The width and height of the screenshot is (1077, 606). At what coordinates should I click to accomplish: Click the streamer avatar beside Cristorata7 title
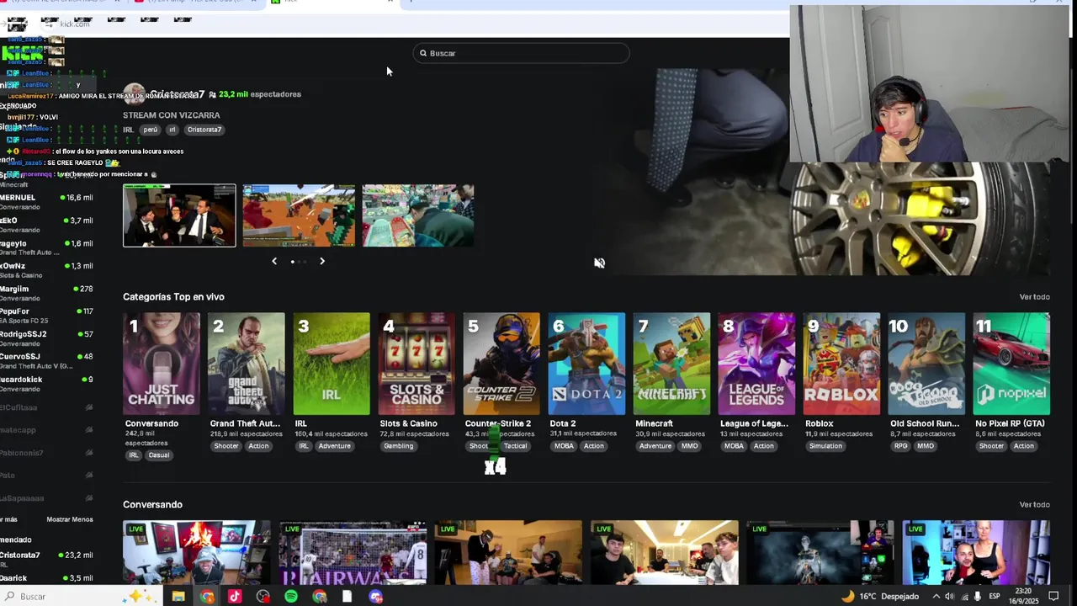(134, 94)
